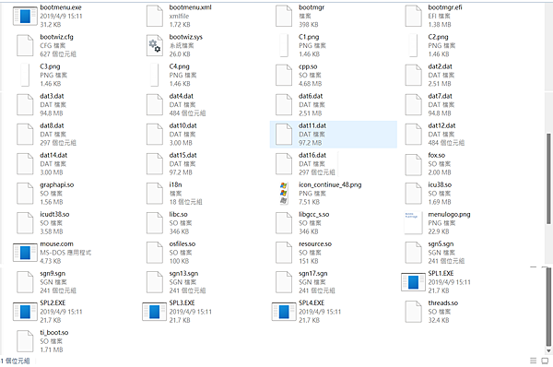Select file name osfiles.so
This screenshot has width=553, height=367.
click(x=182, y=244)
